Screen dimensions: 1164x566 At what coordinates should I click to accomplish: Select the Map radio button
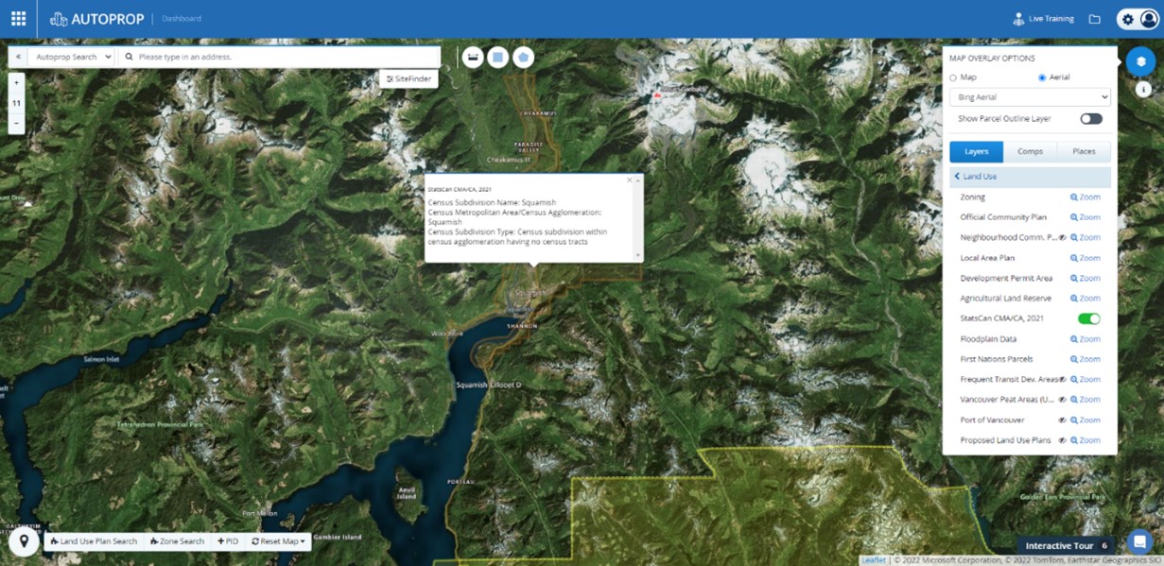point(953,77)
